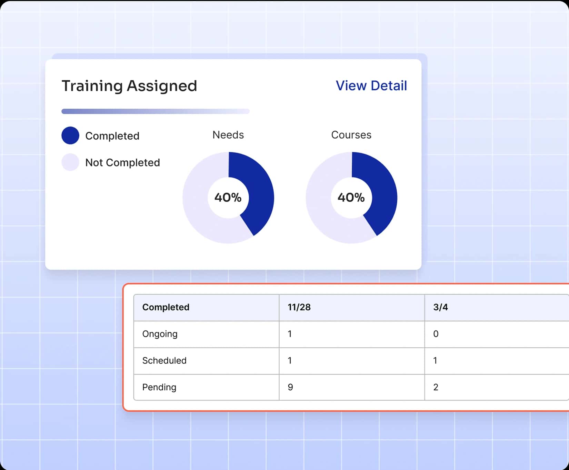Image resolution: width=569 pixels, height=470 pixels.
Task: Select the Needs tab label above the chart
Action: [228, 135]
